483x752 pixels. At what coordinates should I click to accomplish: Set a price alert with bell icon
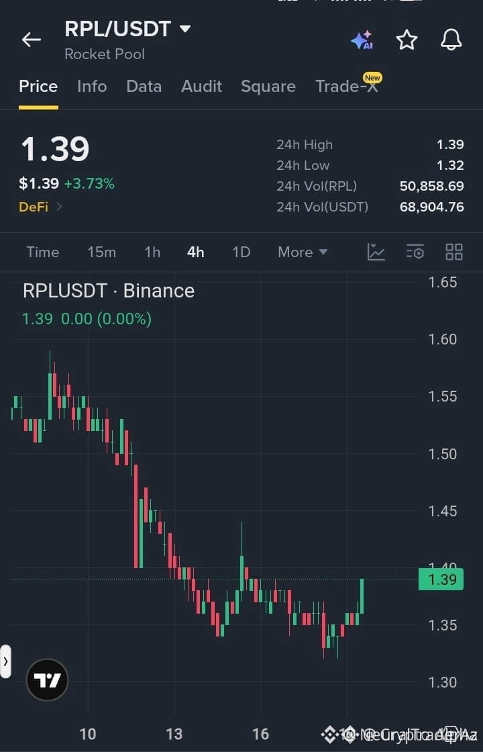(x=451, y=40)
